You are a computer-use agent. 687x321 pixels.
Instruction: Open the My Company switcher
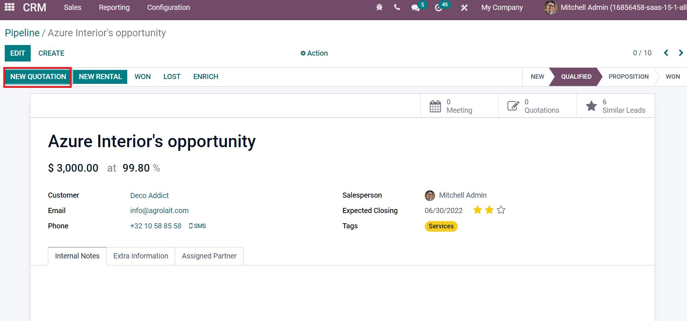click(x=502, y=7)
